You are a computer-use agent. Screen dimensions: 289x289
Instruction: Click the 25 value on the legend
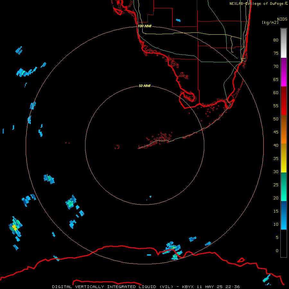(x=276, y=185)
